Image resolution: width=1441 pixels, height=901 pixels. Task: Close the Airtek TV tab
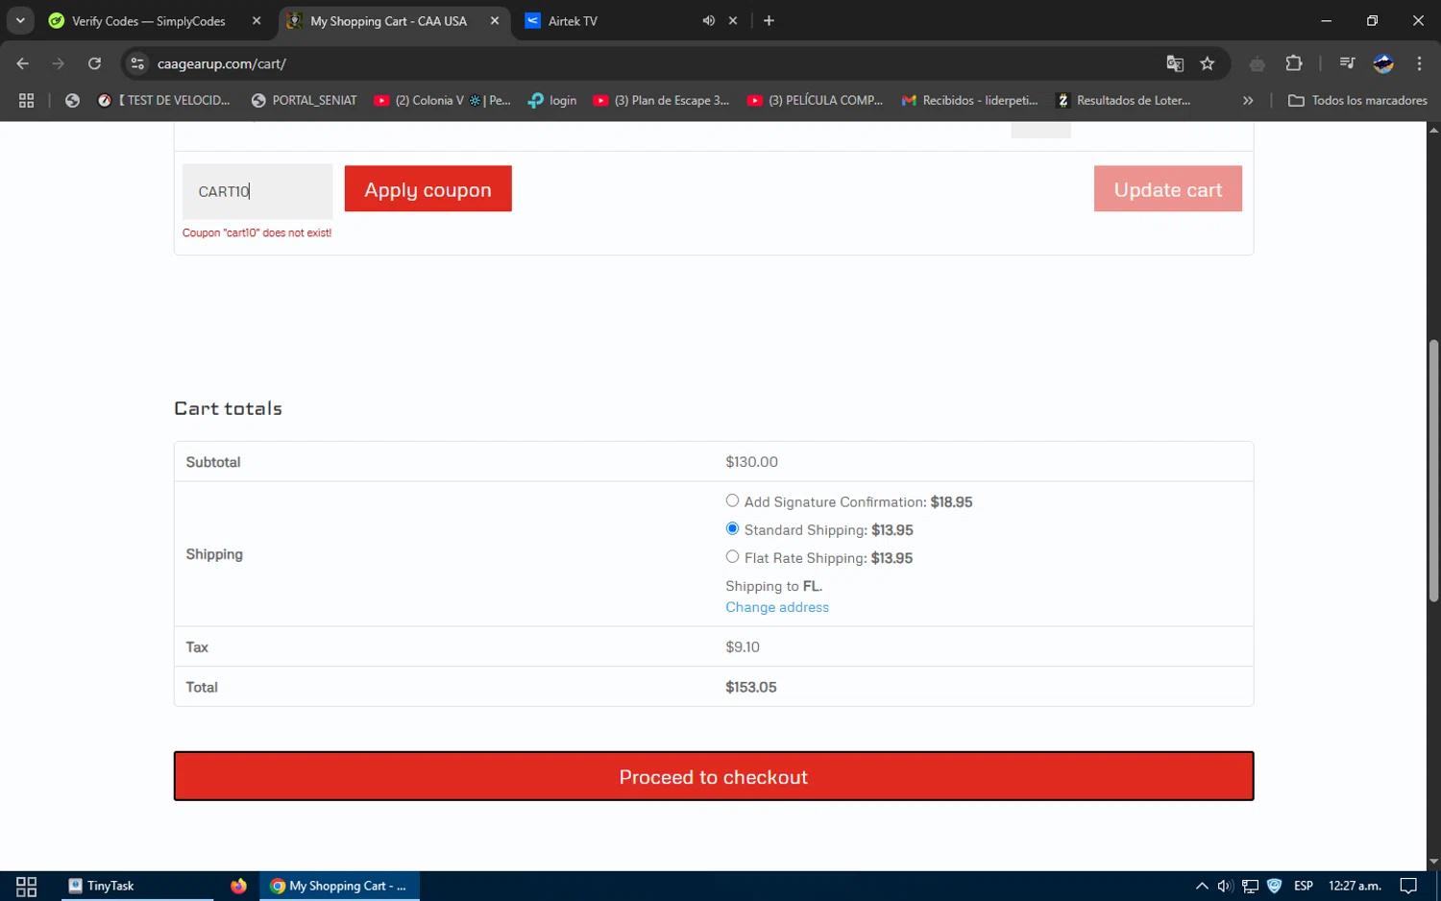(733, 20)
